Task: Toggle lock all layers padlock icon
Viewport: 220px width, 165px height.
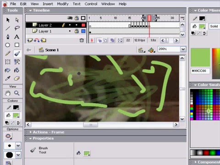Action: pyautogui.click(x=77, y=18)
